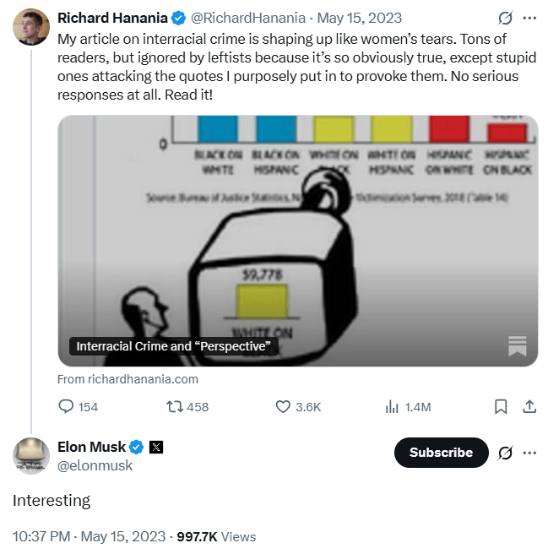Click the reply icon with 154 comments

(68, 407)
